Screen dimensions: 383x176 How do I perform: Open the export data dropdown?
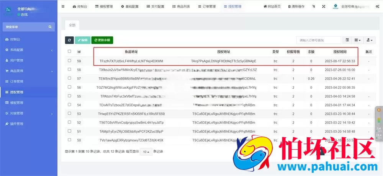coord(370,40)
